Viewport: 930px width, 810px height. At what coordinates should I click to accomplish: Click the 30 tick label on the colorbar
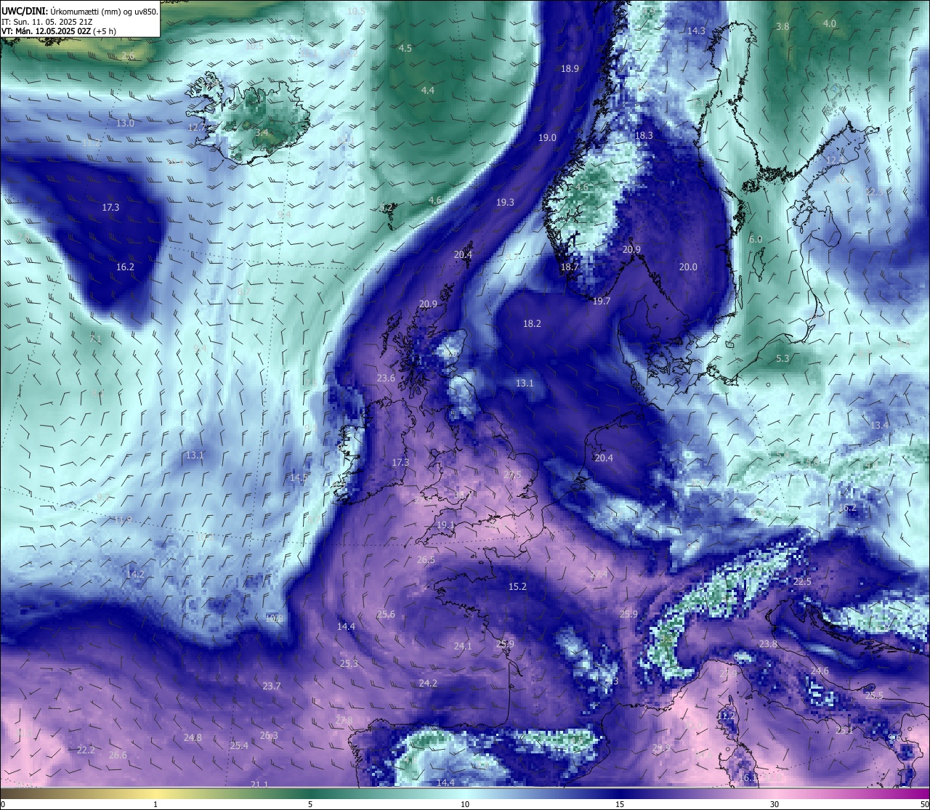click(775, 804)
